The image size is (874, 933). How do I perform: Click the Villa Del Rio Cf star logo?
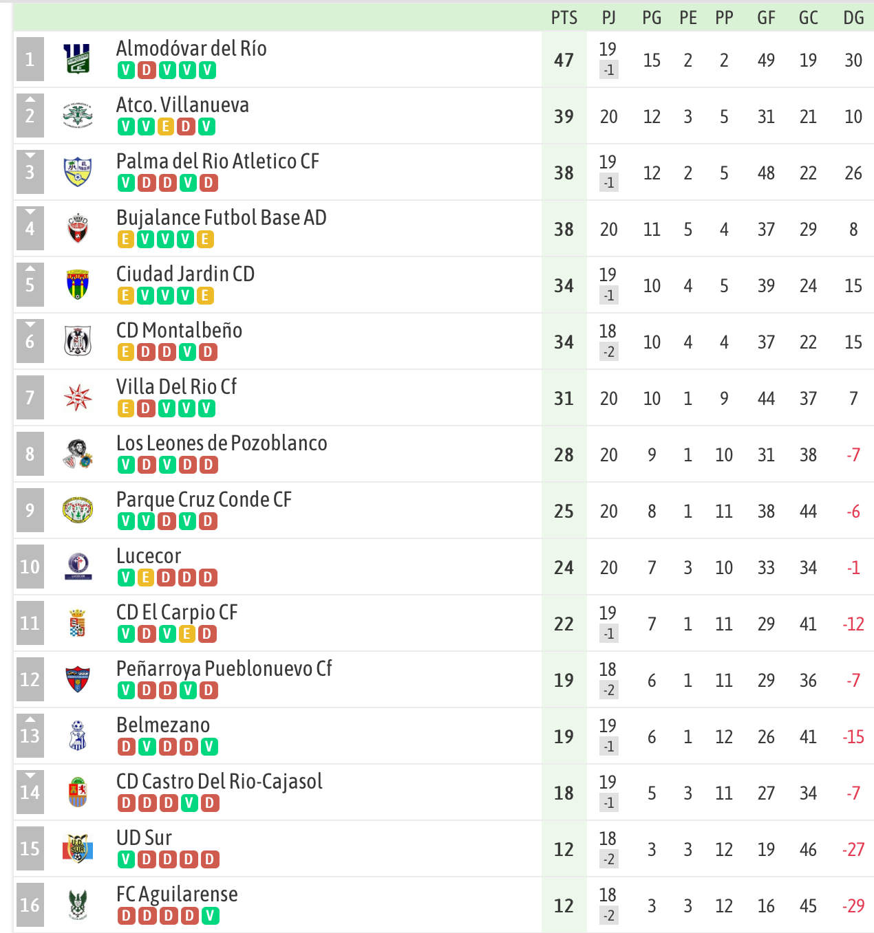pyautogui.click(x=77, y=397)
